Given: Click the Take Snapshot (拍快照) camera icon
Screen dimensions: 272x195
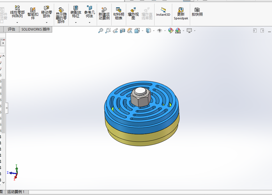Looking at the screenshot, I should coord(197,10).
